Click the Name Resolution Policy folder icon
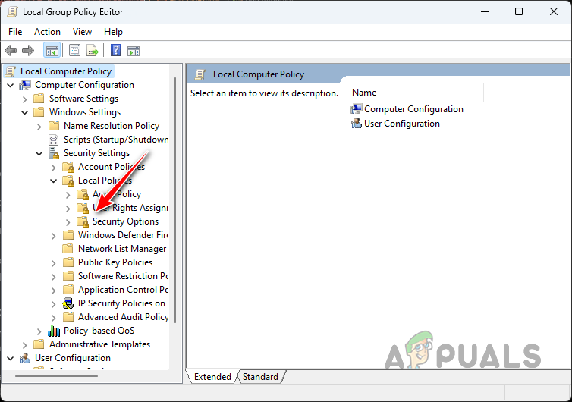This screenshot has width=572, height=402. tap(54, 126)
